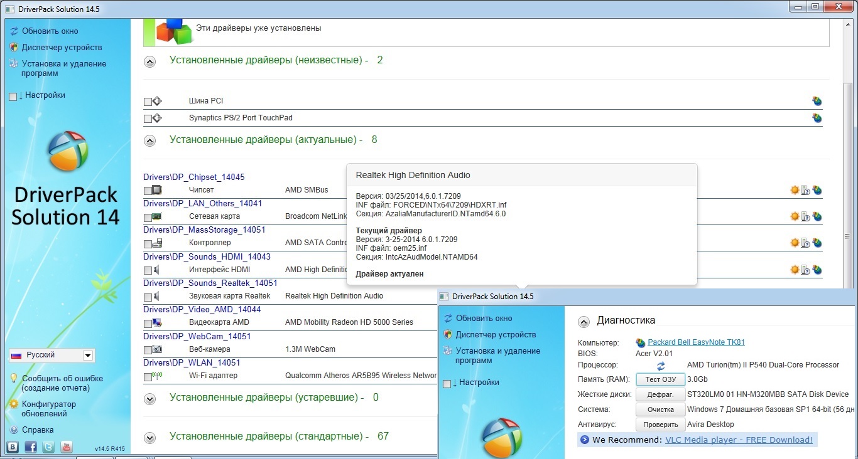
Task: Select the Интерфейс HDMI checkbox
Action: point(148,270)
